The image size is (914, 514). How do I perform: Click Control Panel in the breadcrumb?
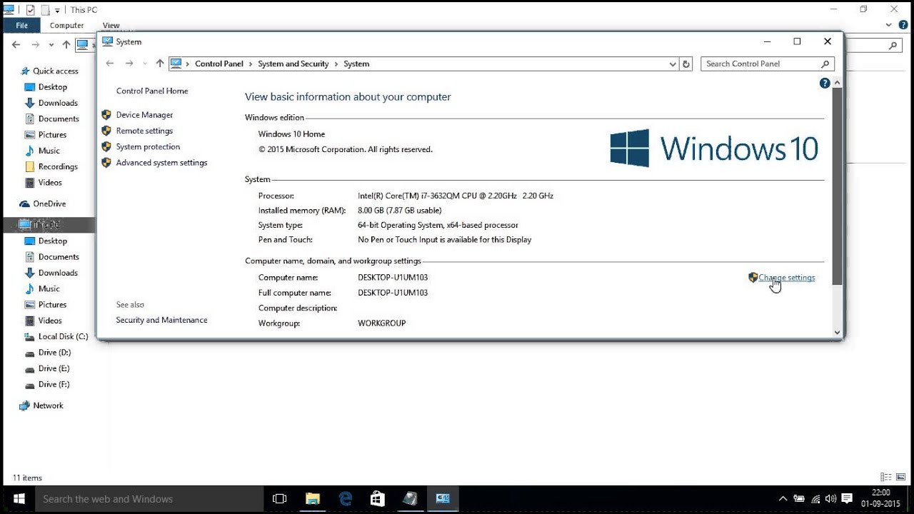pos(219,64)
